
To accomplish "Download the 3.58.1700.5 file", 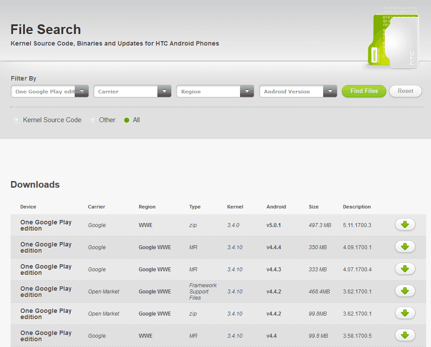I will (405, 335).
